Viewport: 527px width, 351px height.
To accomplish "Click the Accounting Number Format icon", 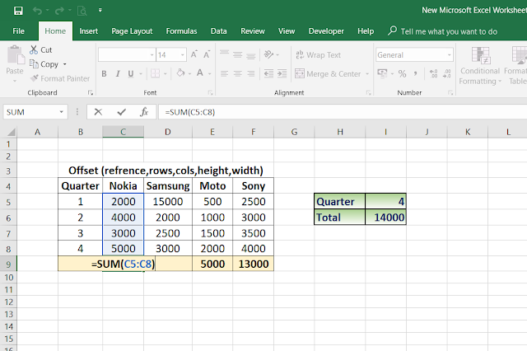I will coord(382,73).
